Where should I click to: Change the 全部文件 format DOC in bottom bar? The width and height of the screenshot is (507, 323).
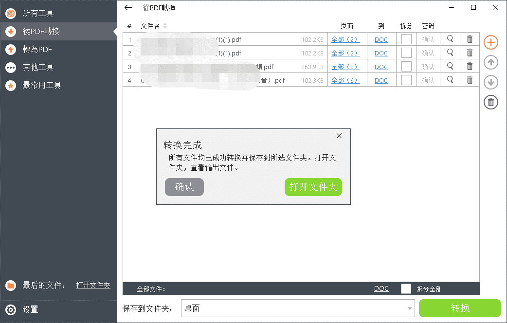[381, 289]
